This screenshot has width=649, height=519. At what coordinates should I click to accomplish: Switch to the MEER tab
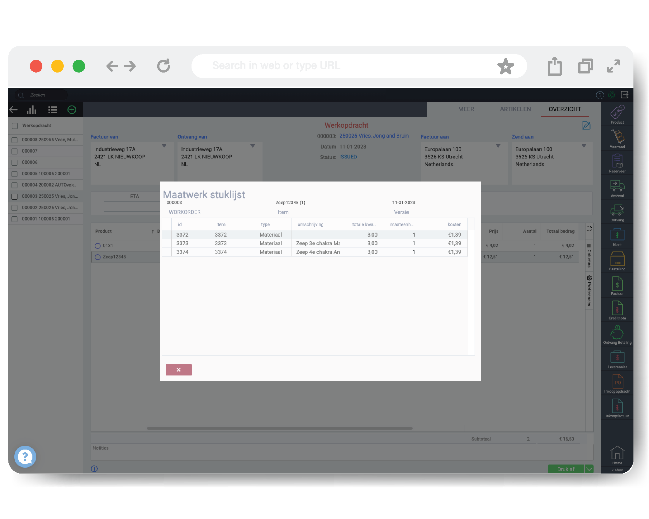466,109
